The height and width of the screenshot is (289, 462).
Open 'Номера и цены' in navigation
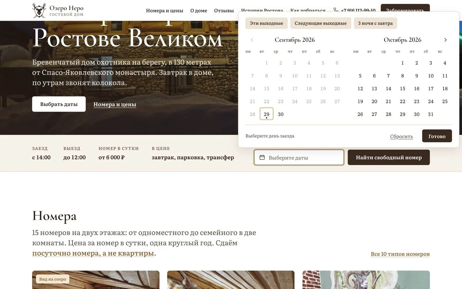click(165, 11)
